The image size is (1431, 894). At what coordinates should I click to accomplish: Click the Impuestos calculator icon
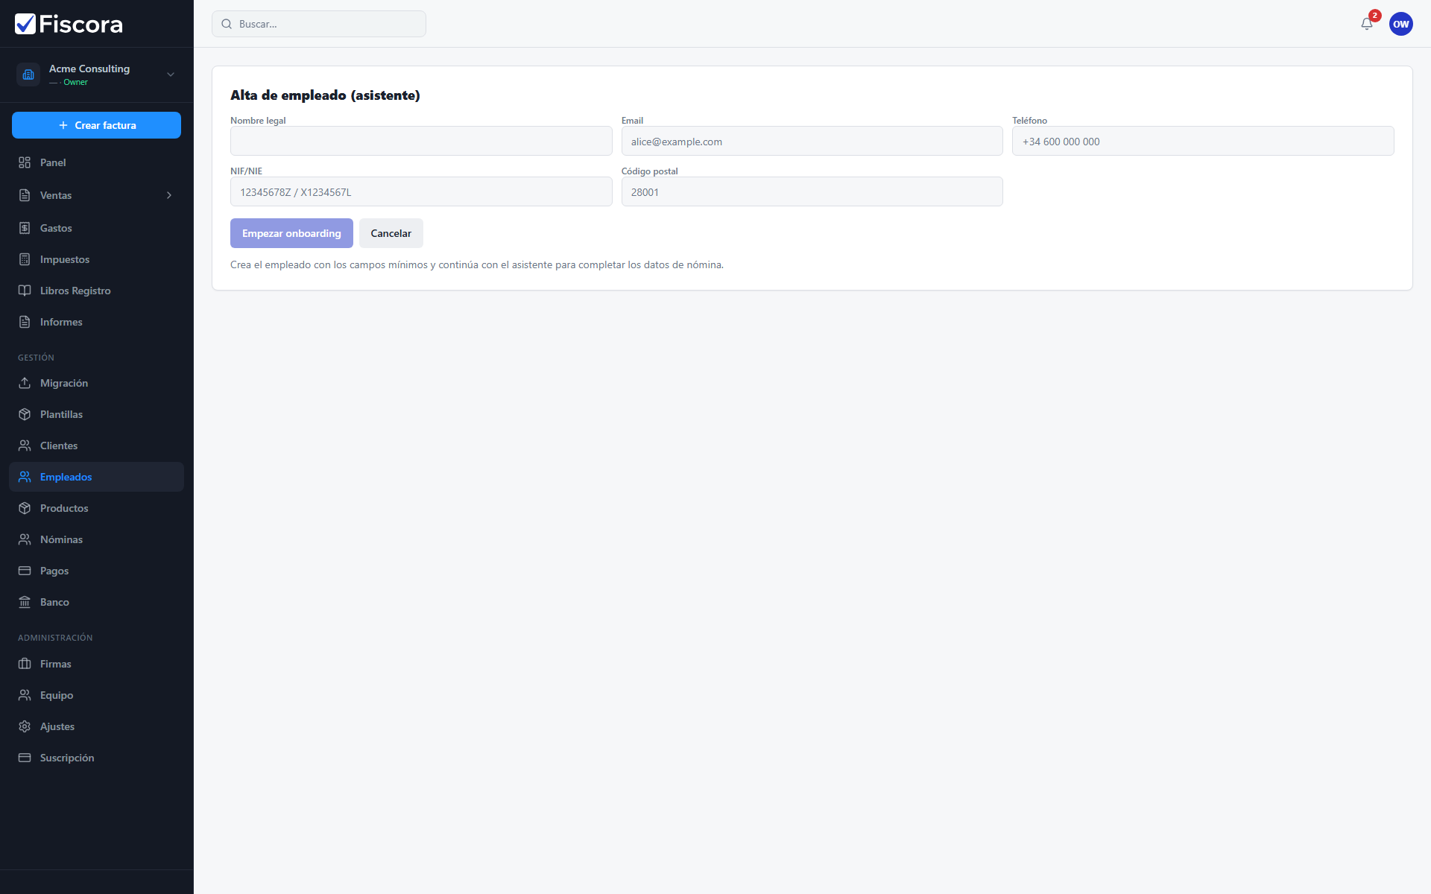click(x=25, y=259)
